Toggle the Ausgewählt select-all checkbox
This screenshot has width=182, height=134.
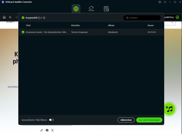23,18
